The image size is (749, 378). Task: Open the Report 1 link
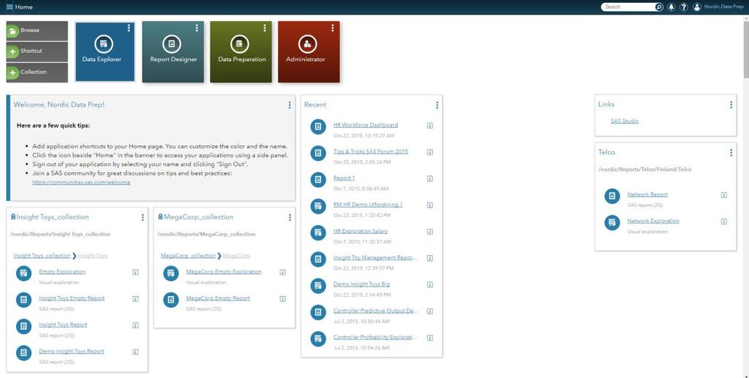[x=344, y=178]
